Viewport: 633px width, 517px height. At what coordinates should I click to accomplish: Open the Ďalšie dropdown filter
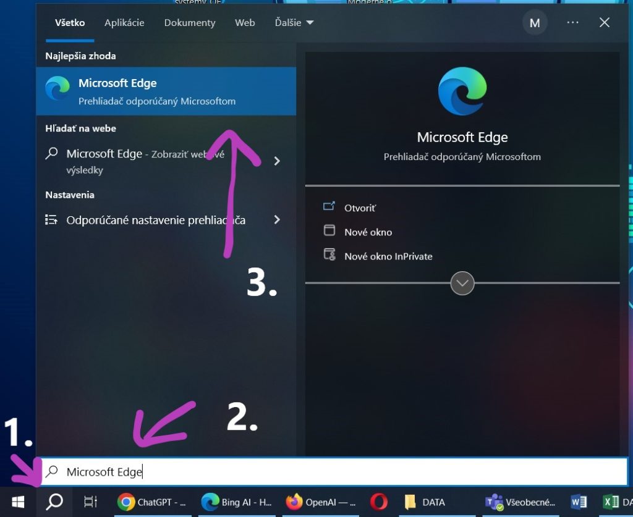(x=294, y=23)
